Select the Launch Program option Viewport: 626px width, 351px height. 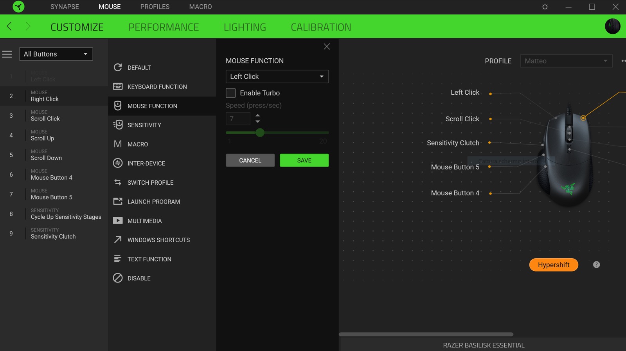click(x=162, y=202)
